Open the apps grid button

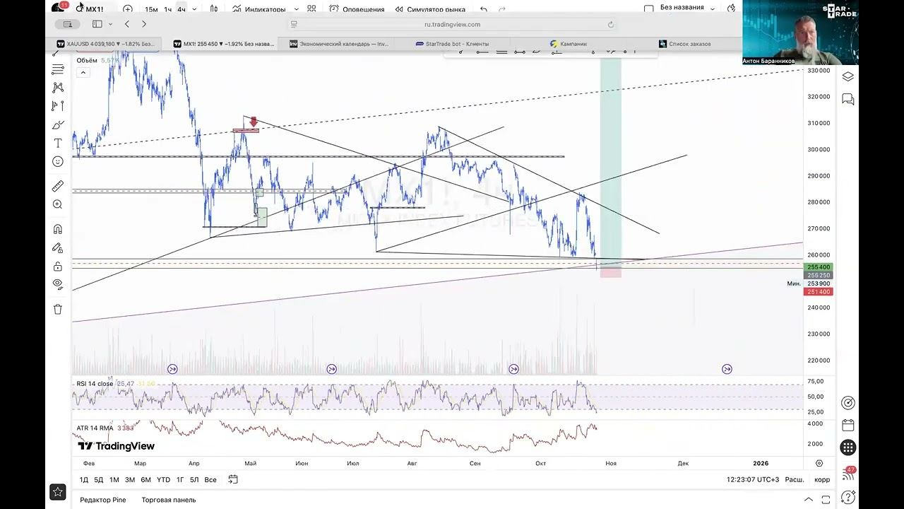[848, 447]
